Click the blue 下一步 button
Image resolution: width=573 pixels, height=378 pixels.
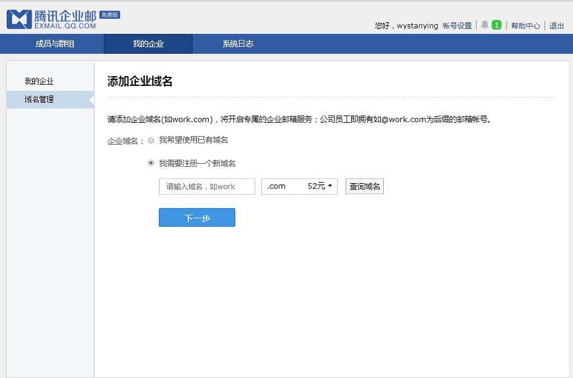[x=196, y=217]
